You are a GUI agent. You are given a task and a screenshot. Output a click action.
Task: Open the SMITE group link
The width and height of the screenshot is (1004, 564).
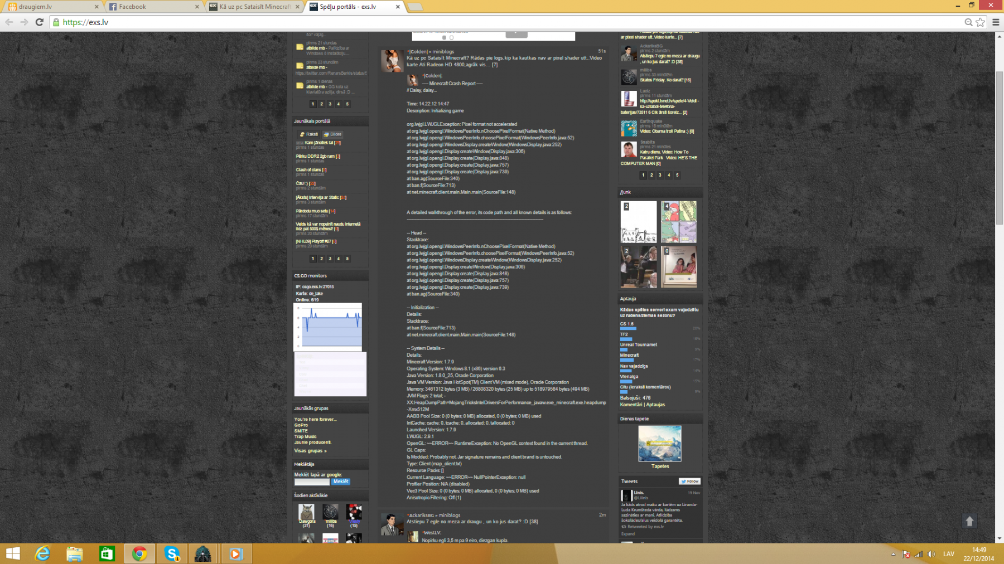301,431
